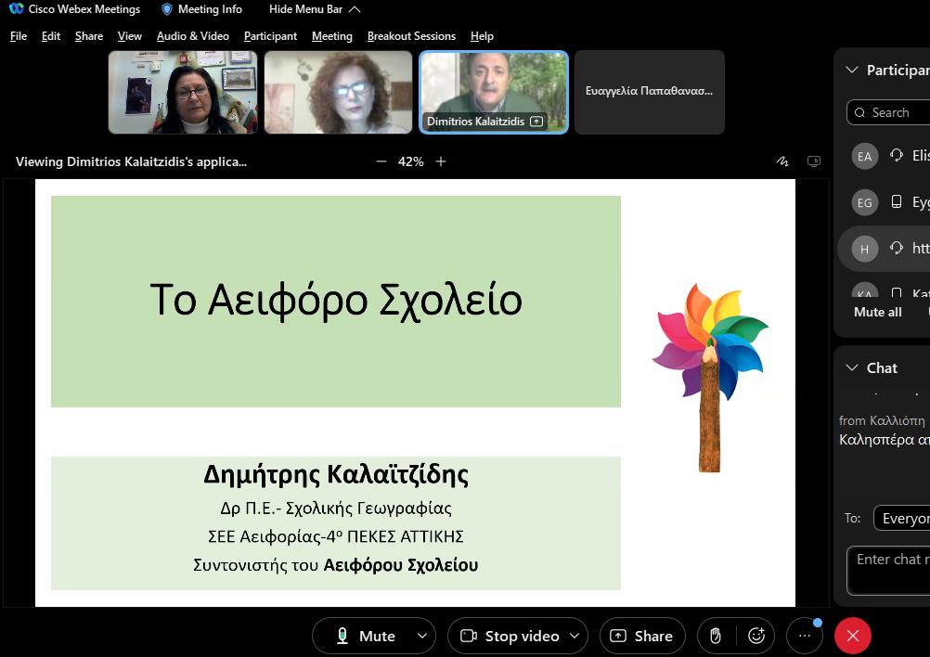Viewport: 930px width, 657px height.
Task: Click Mute all in participants panel
Action: 877,313
